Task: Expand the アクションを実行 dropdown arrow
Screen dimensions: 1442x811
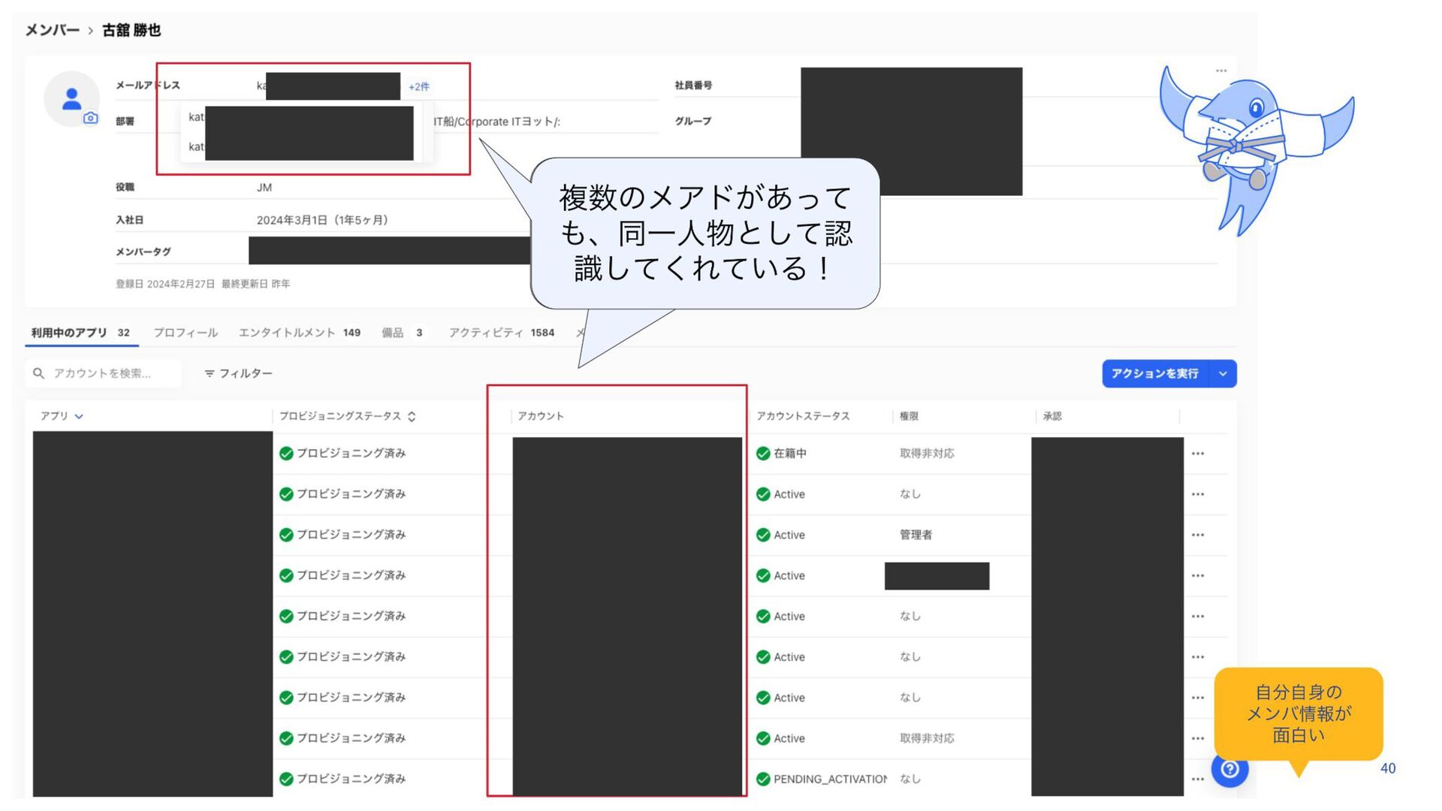Action: coord(1223,373)
